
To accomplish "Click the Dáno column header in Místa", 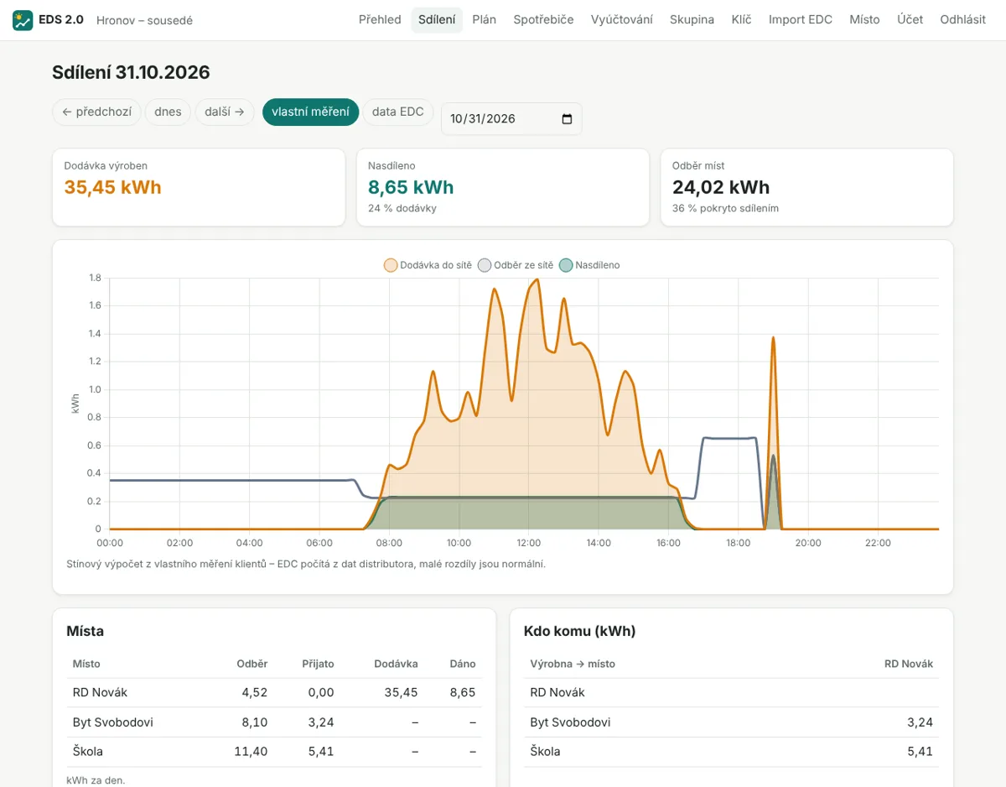I will 463,664.
